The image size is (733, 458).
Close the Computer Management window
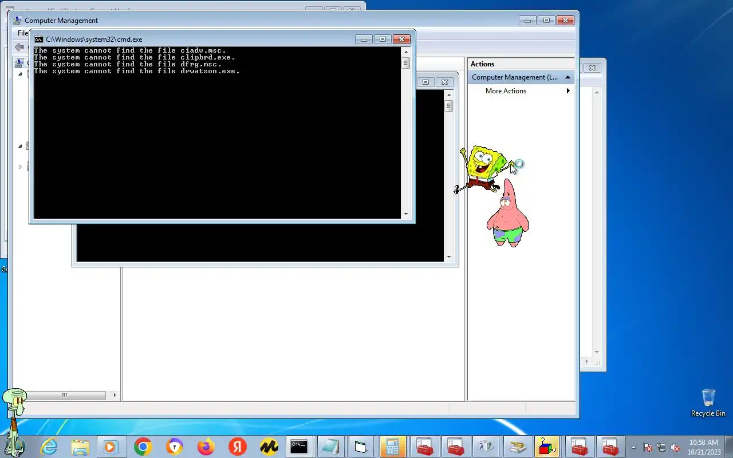point(565,20)
